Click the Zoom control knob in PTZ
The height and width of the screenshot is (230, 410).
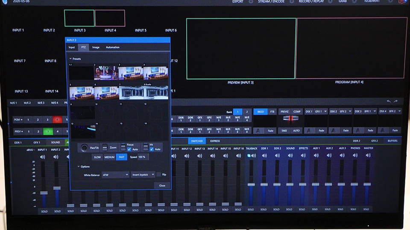point(105,148)
